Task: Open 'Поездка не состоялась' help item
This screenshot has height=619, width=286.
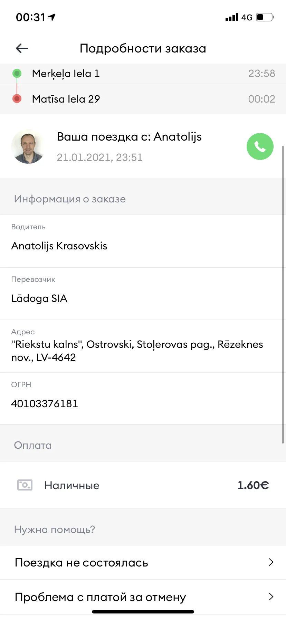Action: click(x=143, y=562)
